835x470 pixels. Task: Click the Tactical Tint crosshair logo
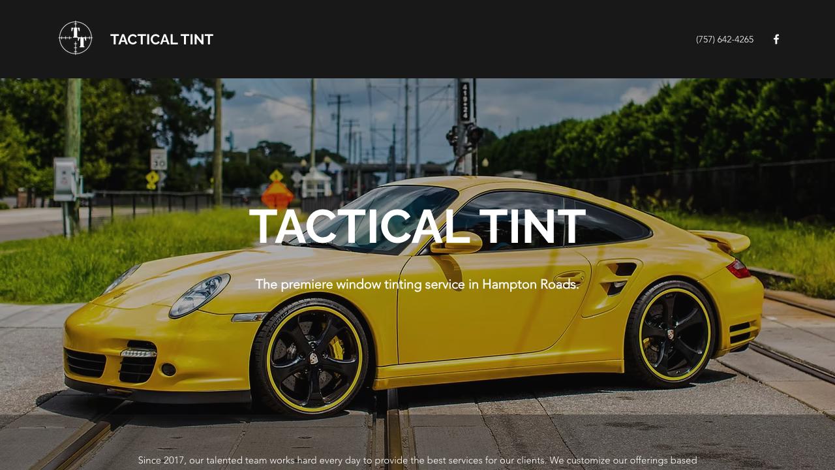point(76,38)
